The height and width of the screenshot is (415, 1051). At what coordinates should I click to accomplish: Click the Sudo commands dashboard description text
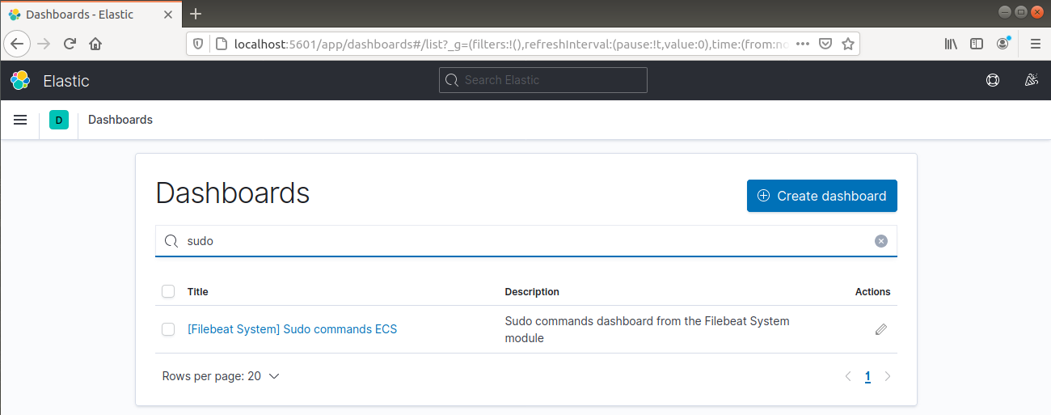click(x=647, y=329)
